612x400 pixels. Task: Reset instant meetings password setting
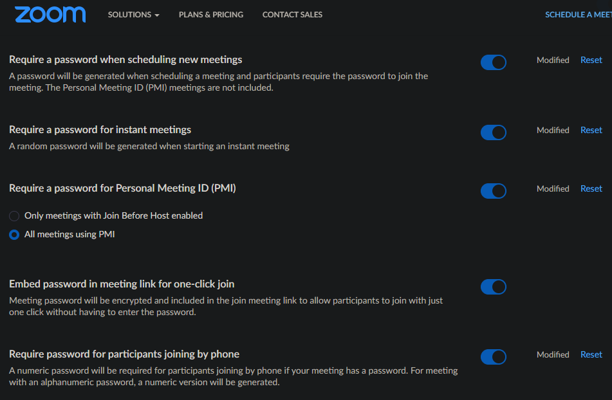pyautogui.click(x=591, y=130)
